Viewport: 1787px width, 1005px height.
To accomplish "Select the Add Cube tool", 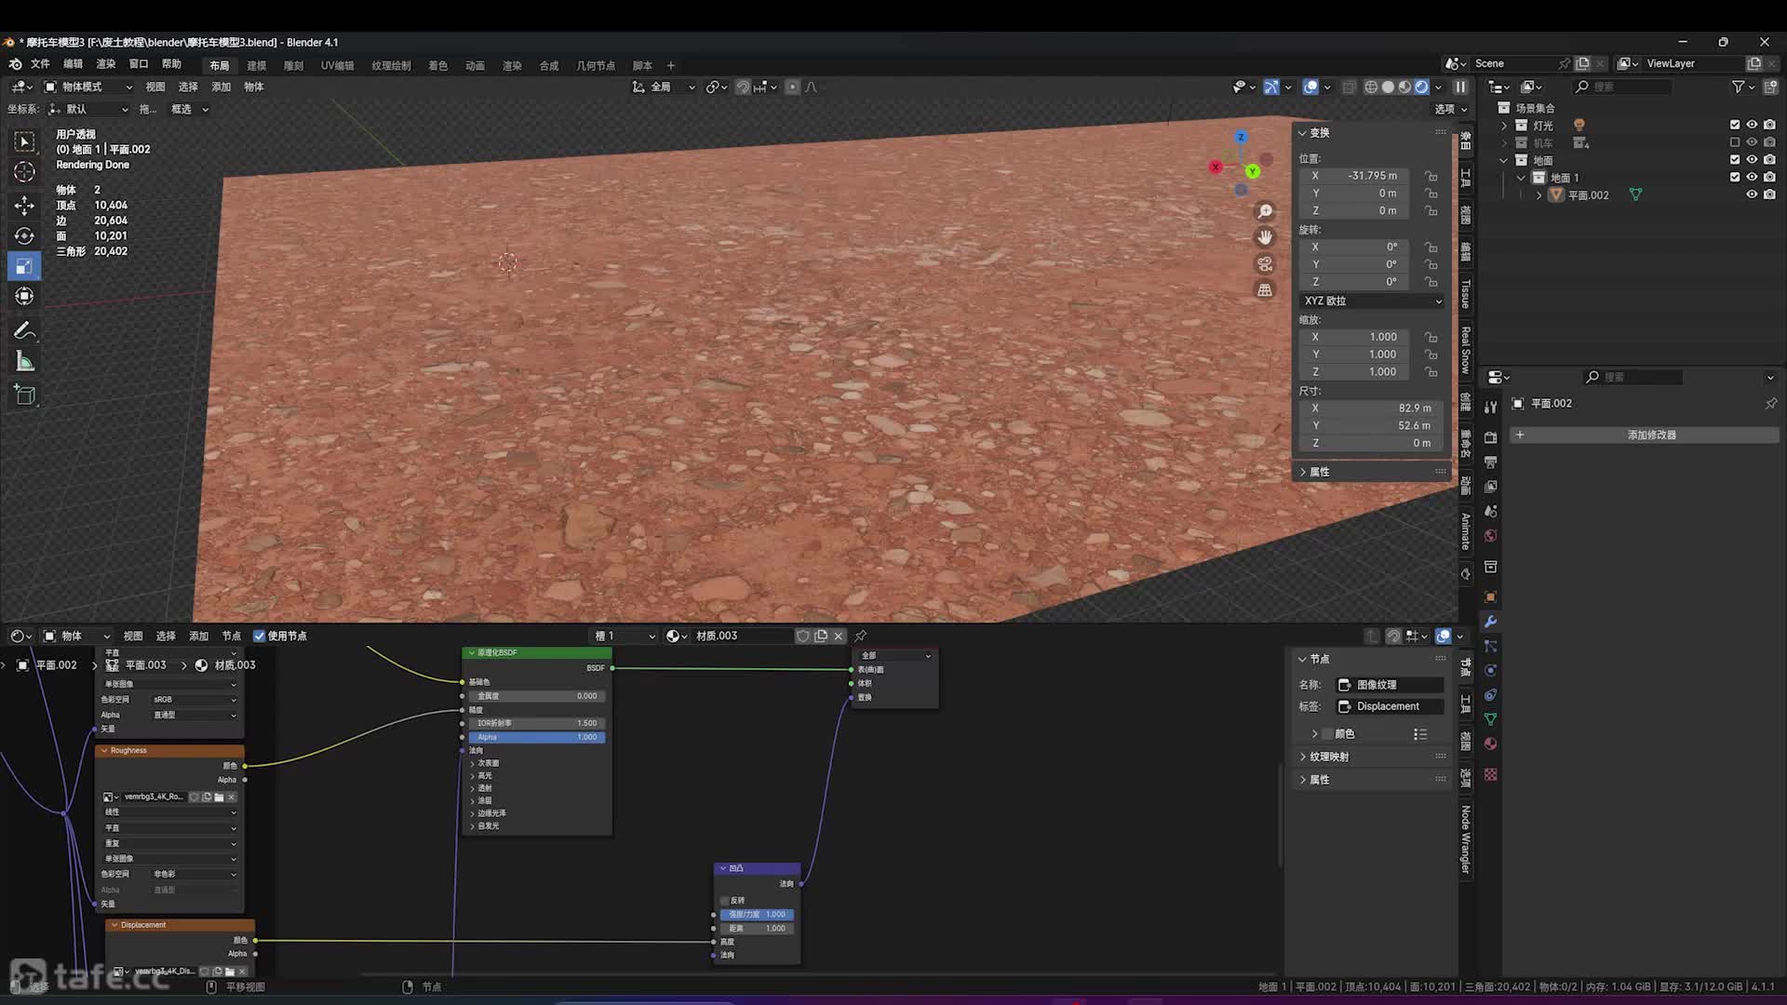I will coord(24,395).
